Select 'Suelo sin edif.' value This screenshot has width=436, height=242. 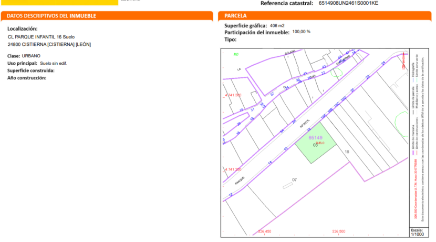54,63
